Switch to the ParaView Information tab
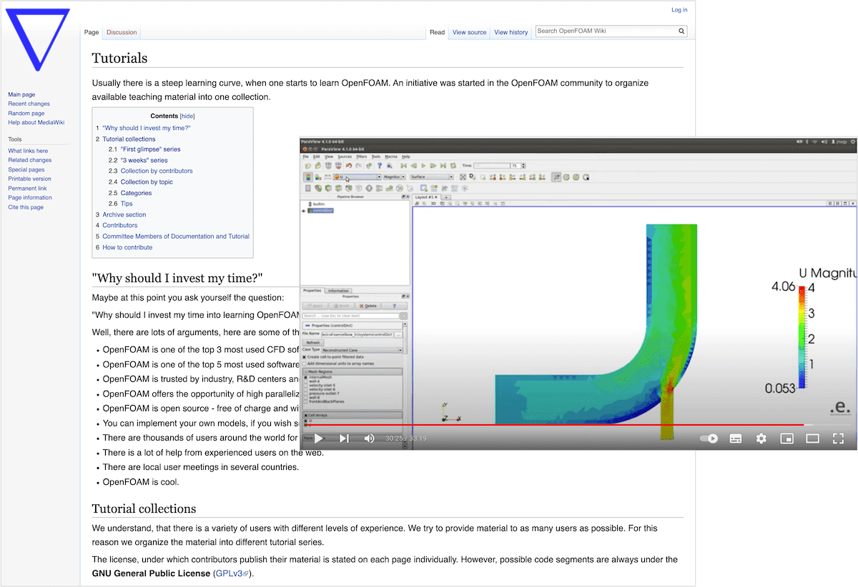 click(338, 291)
